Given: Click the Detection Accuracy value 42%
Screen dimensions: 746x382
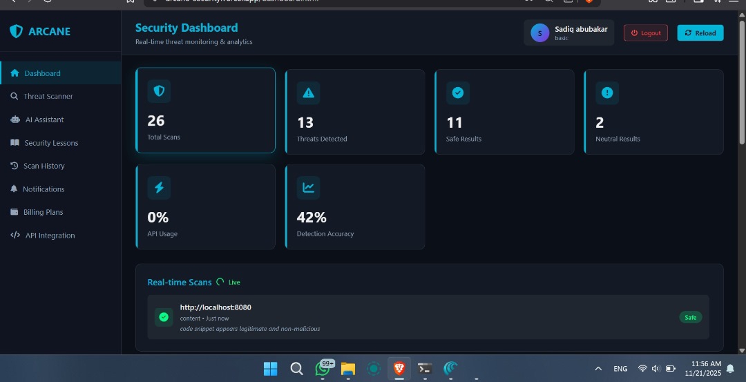Looking at the screenshot, I should (312, 218).
